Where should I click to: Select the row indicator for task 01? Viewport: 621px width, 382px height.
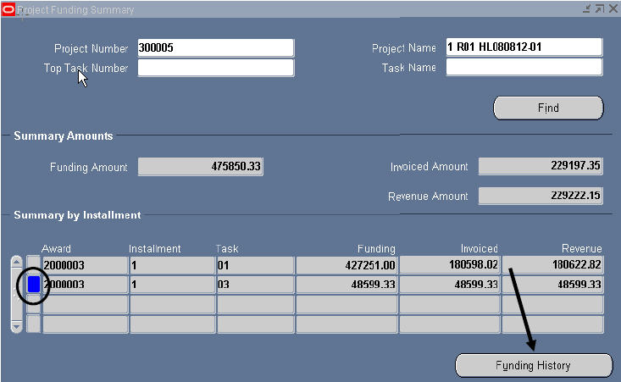point(34,264)
